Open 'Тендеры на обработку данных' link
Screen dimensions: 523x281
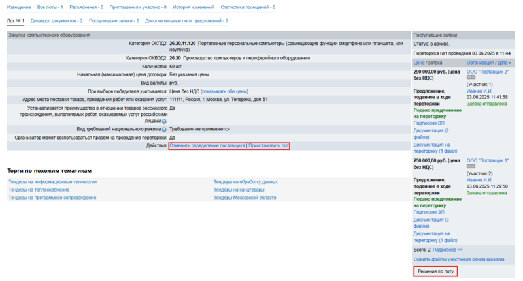[246, 182]
